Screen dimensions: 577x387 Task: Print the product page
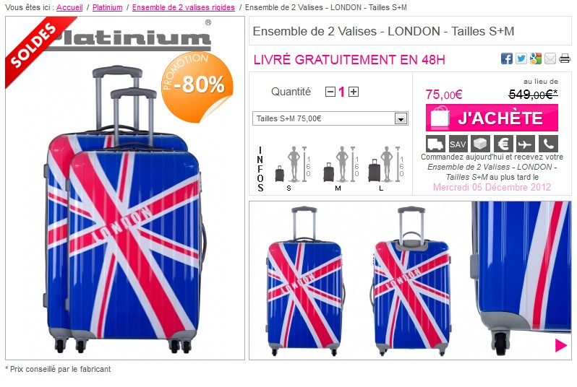[x=565, y=58]
